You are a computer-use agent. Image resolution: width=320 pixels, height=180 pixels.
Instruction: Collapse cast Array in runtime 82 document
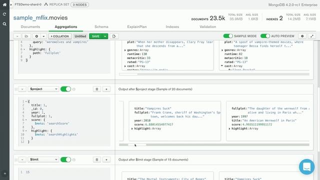point(222,66)
